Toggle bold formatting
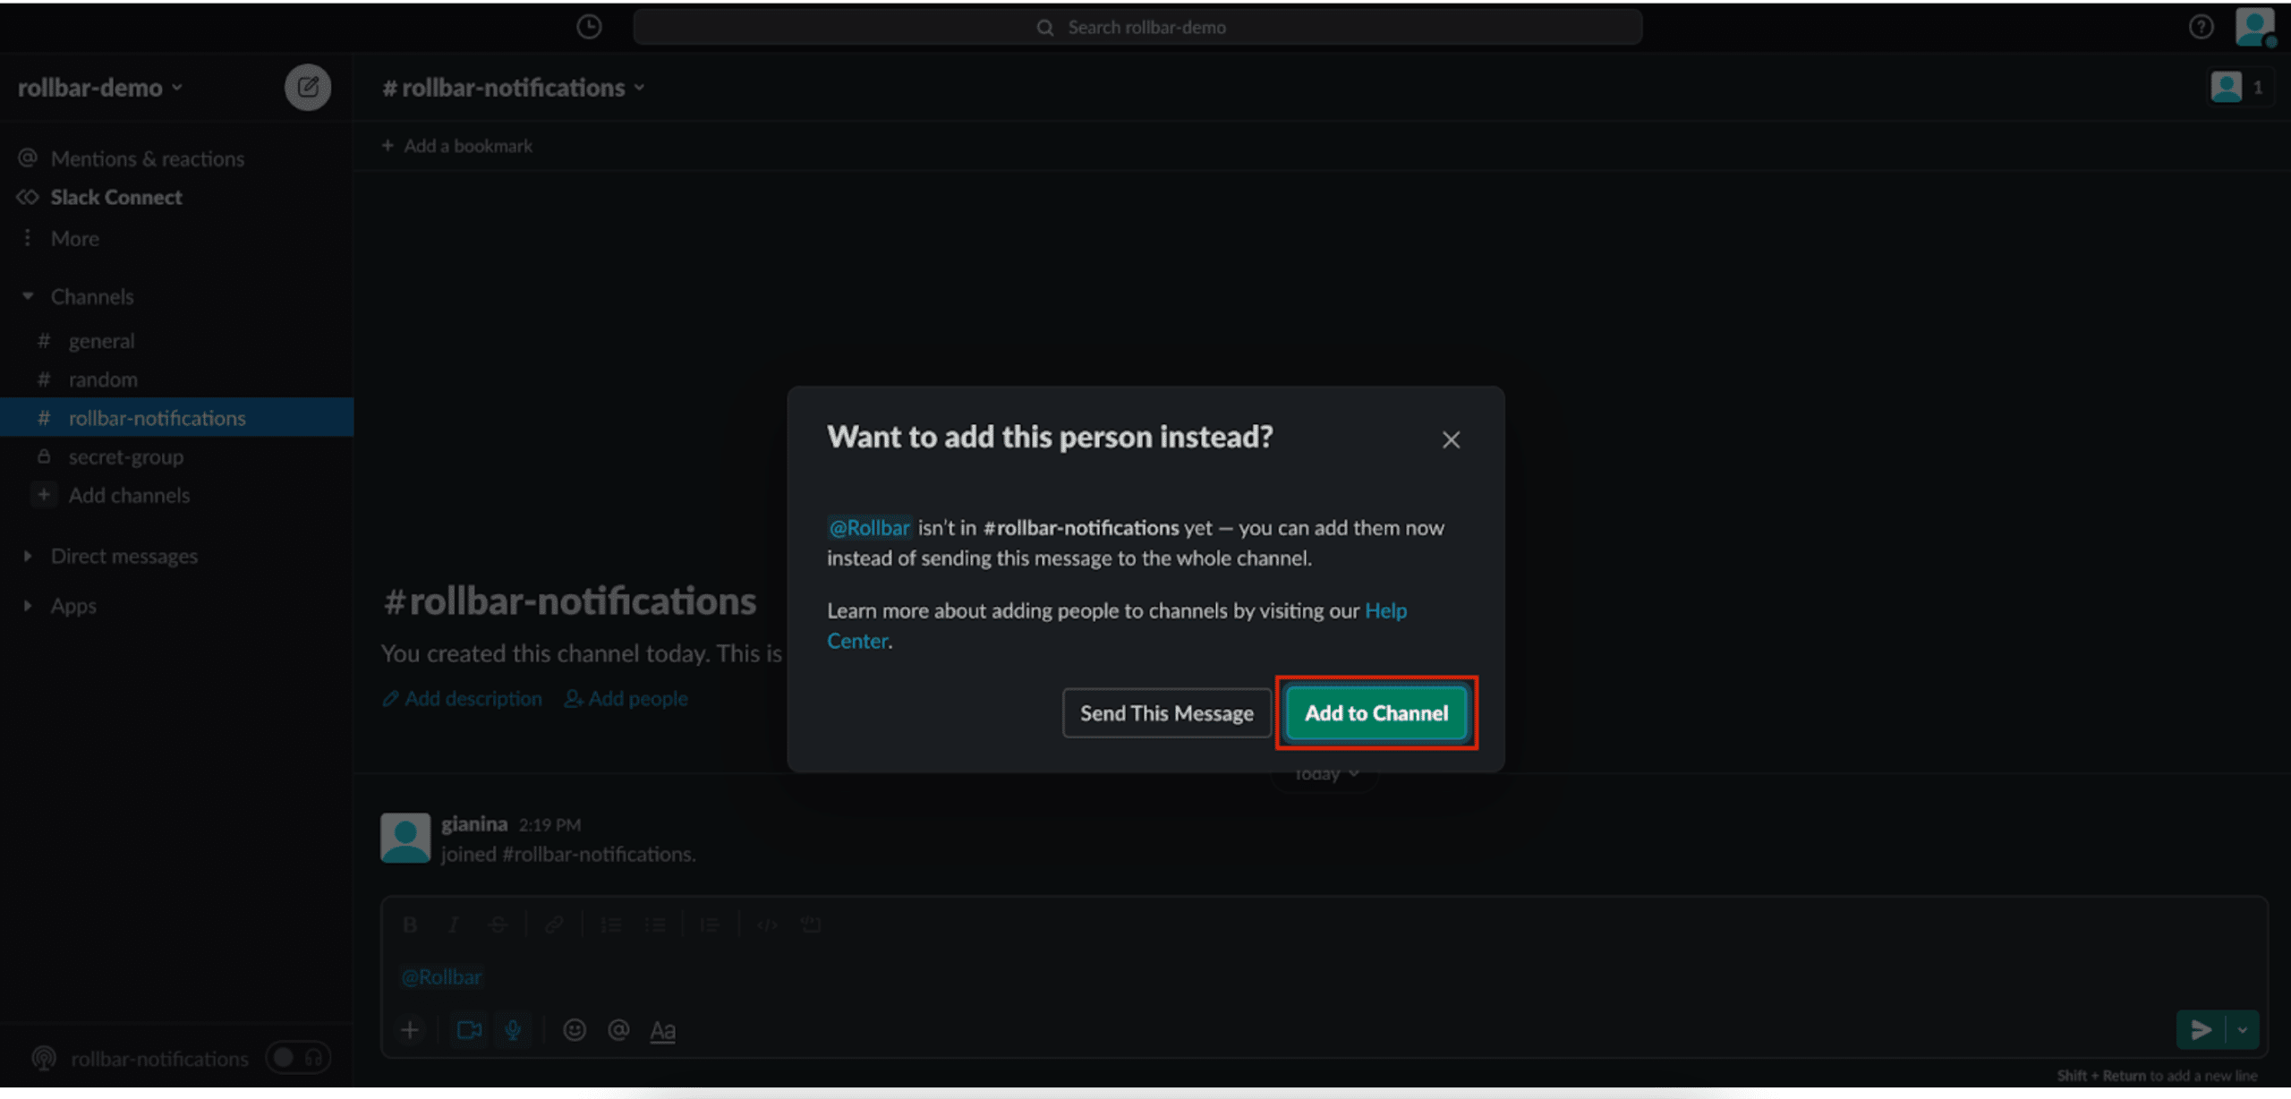This screenshot has width=2291, height=1099. [x=410, y=924]
